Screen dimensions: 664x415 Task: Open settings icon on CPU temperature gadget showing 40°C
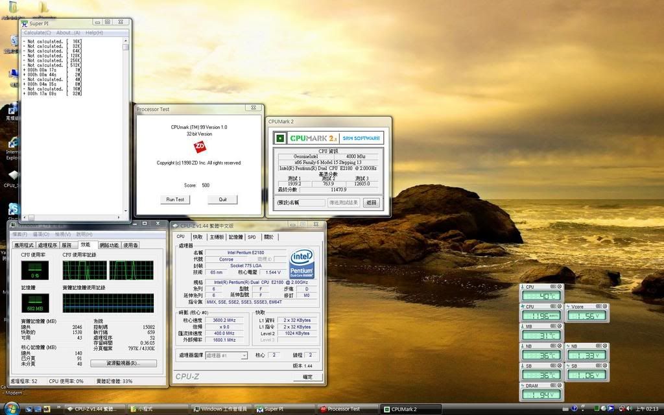552,287
